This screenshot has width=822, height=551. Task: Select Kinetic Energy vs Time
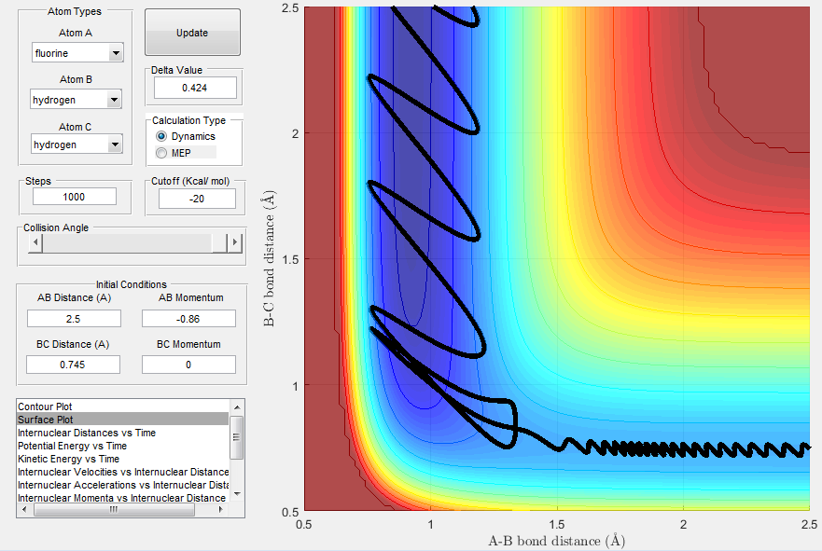(x=122, y=459)
